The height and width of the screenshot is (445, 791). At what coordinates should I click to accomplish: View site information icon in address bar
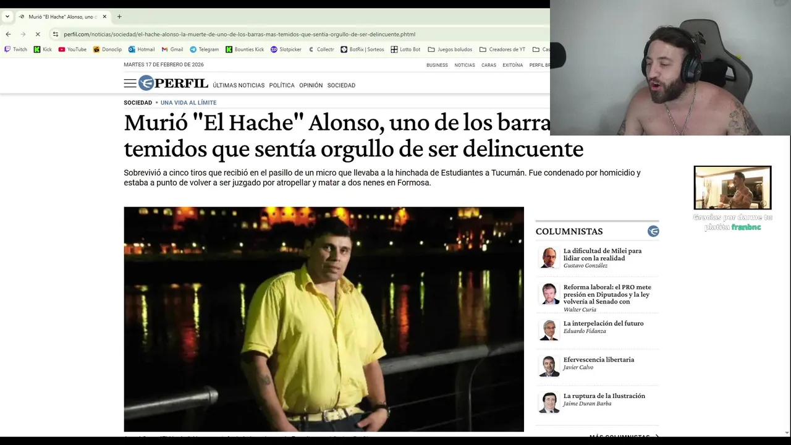pos(56,34)
